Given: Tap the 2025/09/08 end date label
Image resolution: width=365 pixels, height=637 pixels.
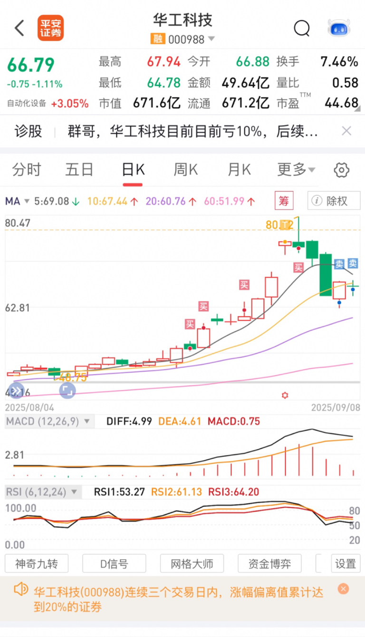Looking at the screenshot, I should (336, 408).
